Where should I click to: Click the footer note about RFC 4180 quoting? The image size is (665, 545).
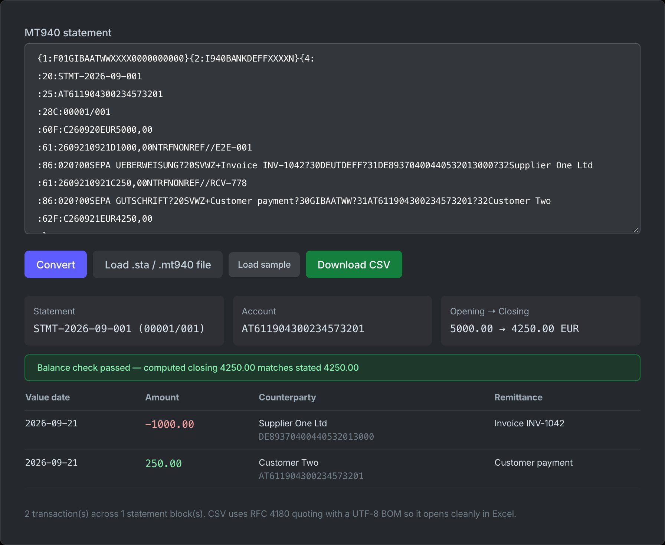coord(270,514)
